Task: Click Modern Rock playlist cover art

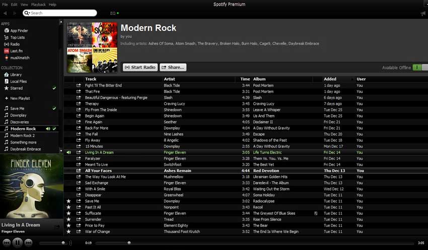Action: coord(92,47)
